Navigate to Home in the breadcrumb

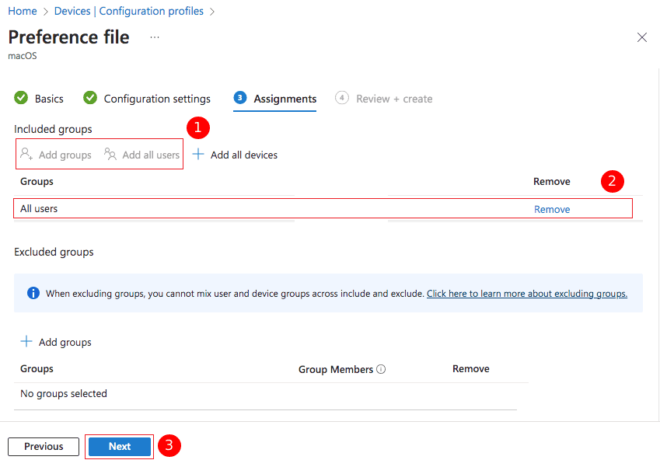23,11
